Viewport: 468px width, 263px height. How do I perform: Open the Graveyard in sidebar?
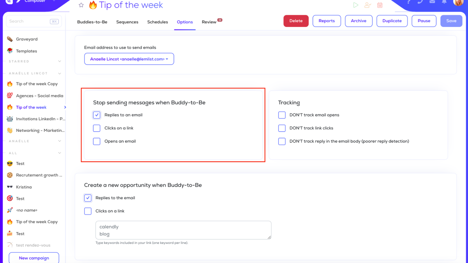point(27,39)
